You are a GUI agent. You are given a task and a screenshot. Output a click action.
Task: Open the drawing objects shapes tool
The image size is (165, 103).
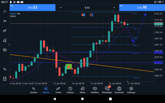[5, 40]
